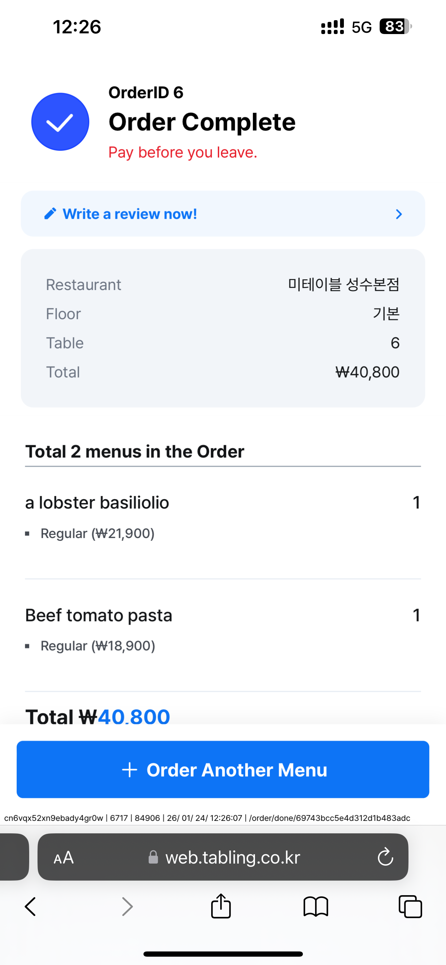The width and height of the screenshot is (446, 965).
Task: Tap the AA text size button
Action: pyautogui.click(x=64, y=857)
